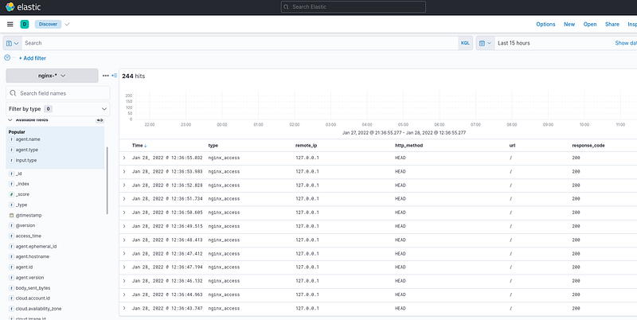This screenshot has height=320, width=637.
Task: Click the http_method column header
Action: [408, 146]
